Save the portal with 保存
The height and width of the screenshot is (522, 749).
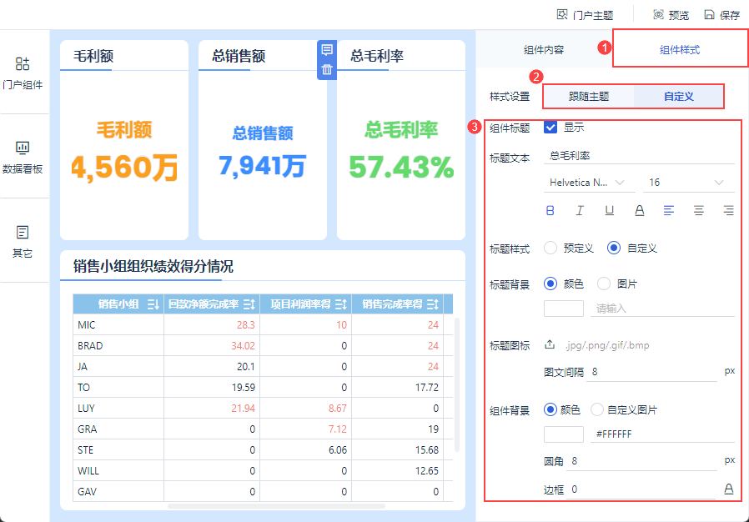(722, 15)
